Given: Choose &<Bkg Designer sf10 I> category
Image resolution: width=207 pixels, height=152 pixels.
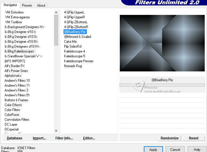Looking at the screenshot, I should 20,32.
